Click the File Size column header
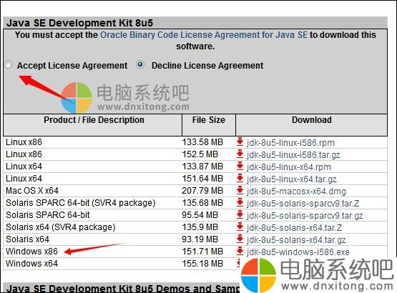Viewport: 397px width, 293px height. 209,120
